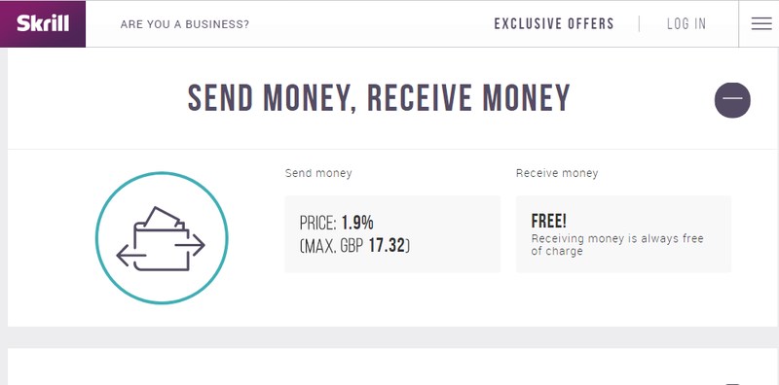Select the Receive money label

click(x=557, y=173)
